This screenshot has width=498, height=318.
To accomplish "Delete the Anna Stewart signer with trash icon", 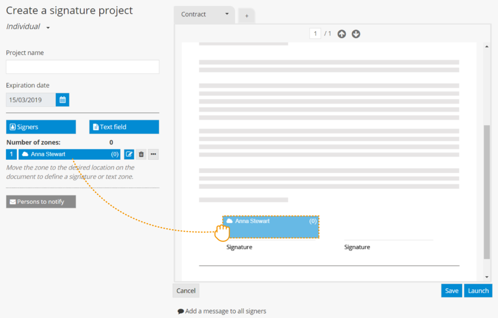I will [x=141, y=154].
